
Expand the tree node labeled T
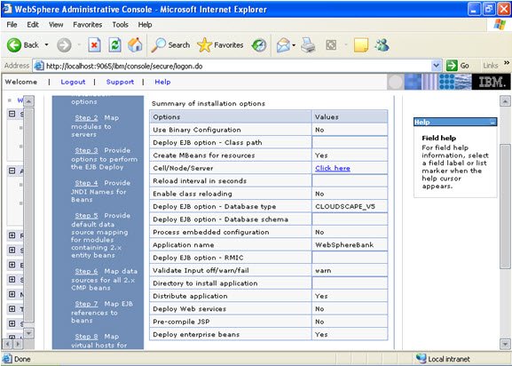coord(12,309)
